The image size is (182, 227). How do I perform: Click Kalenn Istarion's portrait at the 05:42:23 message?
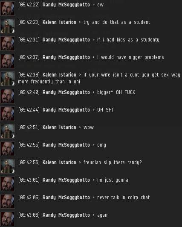(x=8, y=26)
